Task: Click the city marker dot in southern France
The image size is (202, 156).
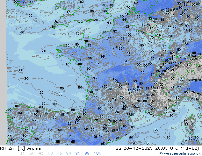Action: pos(132,104)
